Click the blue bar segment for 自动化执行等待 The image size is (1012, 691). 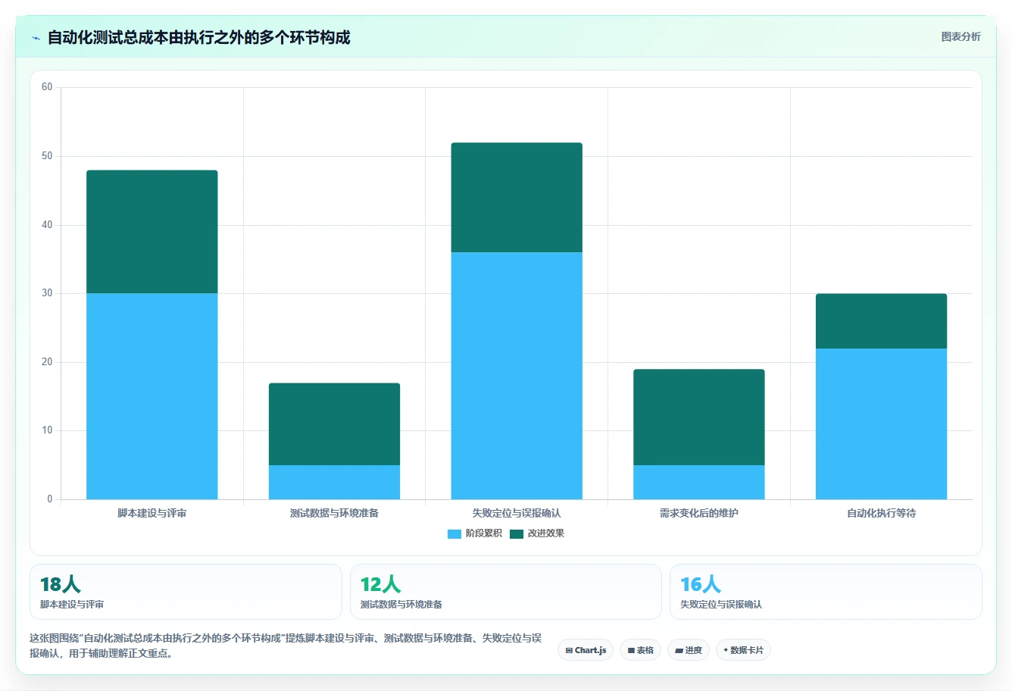click(x=881, y=424)
